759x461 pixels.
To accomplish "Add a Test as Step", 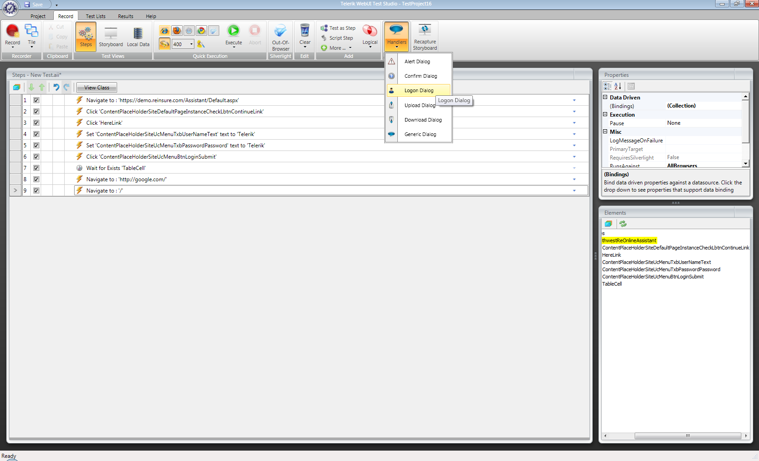I will (338, 28).
